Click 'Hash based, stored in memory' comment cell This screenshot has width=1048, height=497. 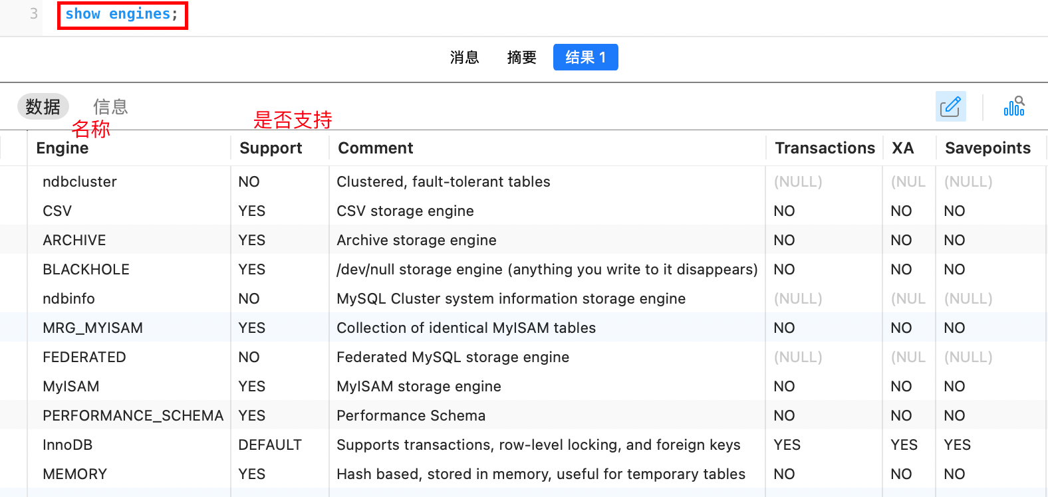[x=541, y=474]
